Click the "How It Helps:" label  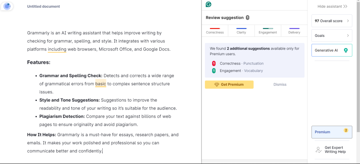[x=41, y=135]
